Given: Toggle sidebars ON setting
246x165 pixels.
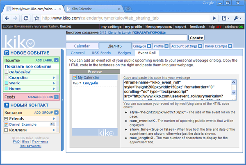Looking at the screenshot, I should click(234, 27).
